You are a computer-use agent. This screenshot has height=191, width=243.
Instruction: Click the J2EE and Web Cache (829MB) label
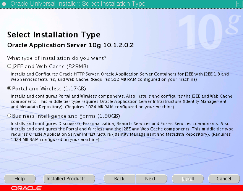(x=50, y=66)
